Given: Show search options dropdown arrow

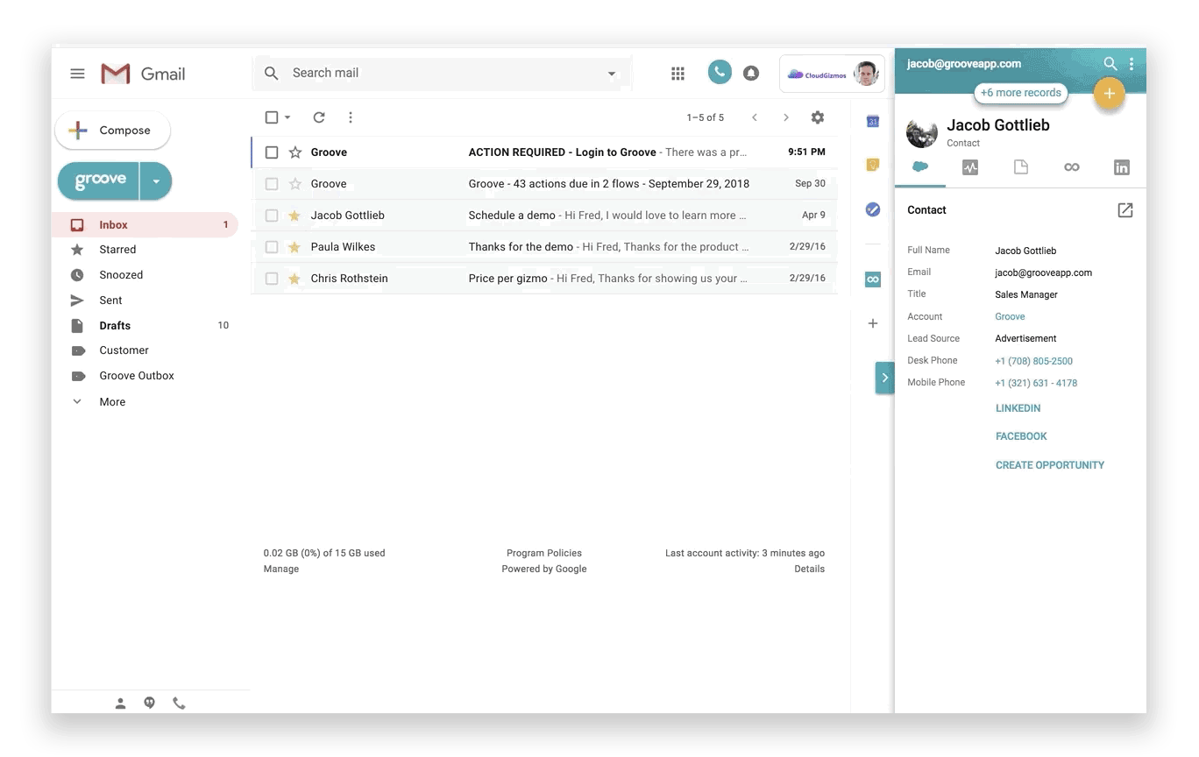Looking at the screenshot, I should (612, 74).
